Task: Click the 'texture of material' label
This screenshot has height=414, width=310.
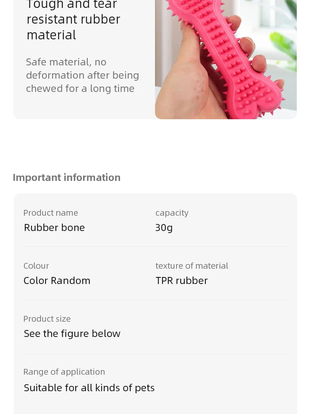Action: [x=192, y=266]
